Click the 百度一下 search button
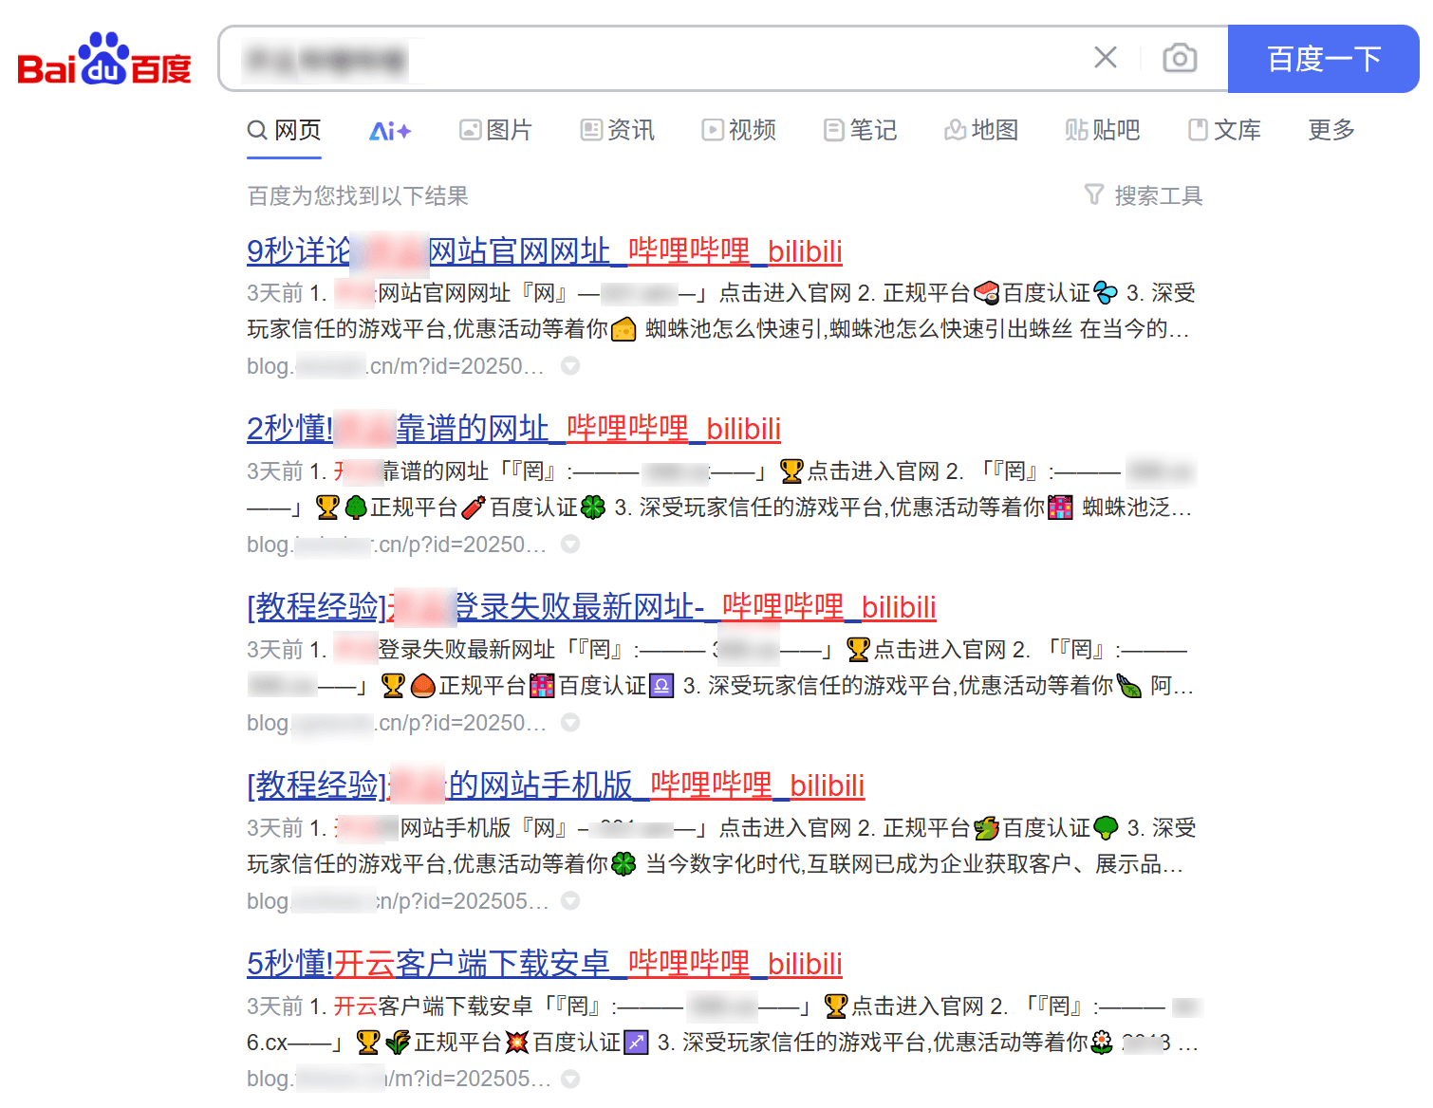Image resolution: width=1433 pixels, height=1108 pixels. pyautogui.click(x=1323, y=59)
